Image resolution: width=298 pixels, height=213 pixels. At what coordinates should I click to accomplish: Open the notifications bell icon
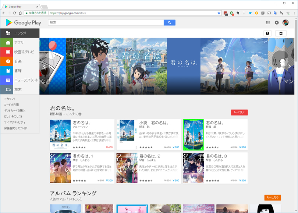click(x=277, y=22)
